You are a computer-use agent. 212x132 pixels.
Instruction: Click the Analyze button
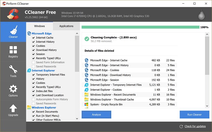point(96,114)
